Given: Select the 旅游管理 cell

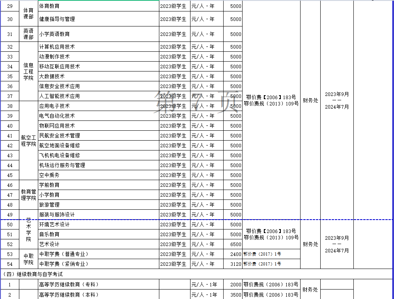Looking at the screenshot, I should [x=98, y=205].
